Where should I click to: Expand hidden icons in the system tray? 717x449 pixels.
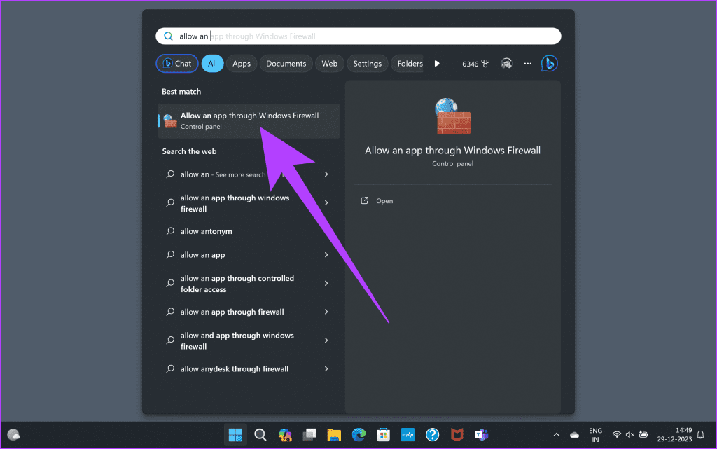pyautogui.click(x=556, y=434)
